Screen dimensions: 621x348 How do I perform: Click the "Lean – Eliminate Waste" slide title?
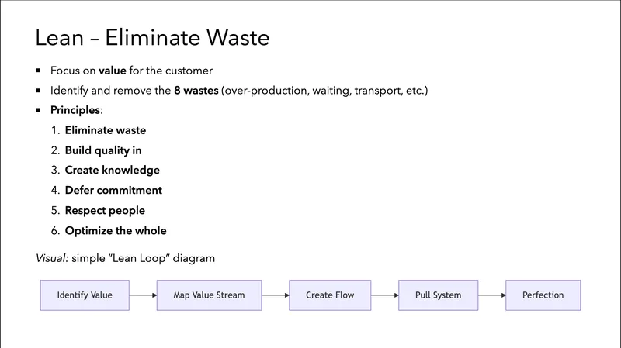pos(153,37)
